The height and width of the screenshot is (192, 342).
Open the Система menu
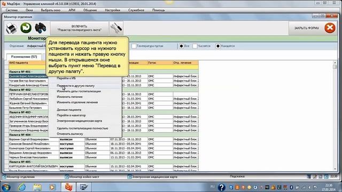[x=12, y=10]
